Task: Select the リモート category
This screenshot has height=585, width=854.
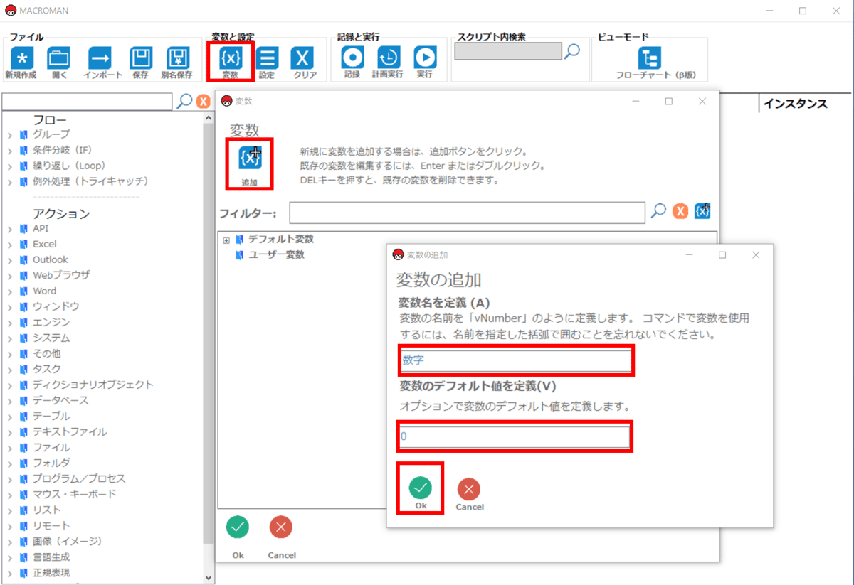Action: tap(51, 525)
